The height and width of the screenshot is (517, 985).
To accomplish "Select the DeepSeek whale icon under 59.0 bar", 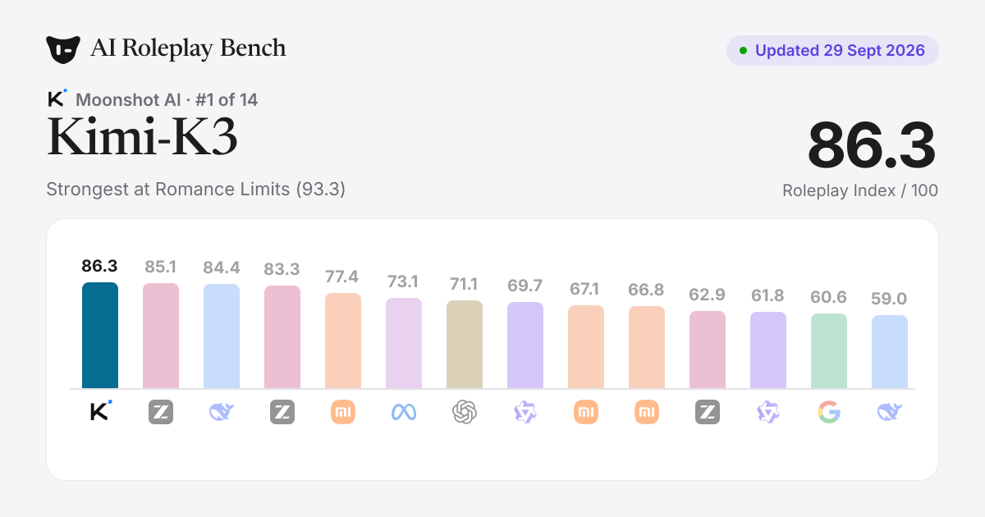I will [890, 411].
